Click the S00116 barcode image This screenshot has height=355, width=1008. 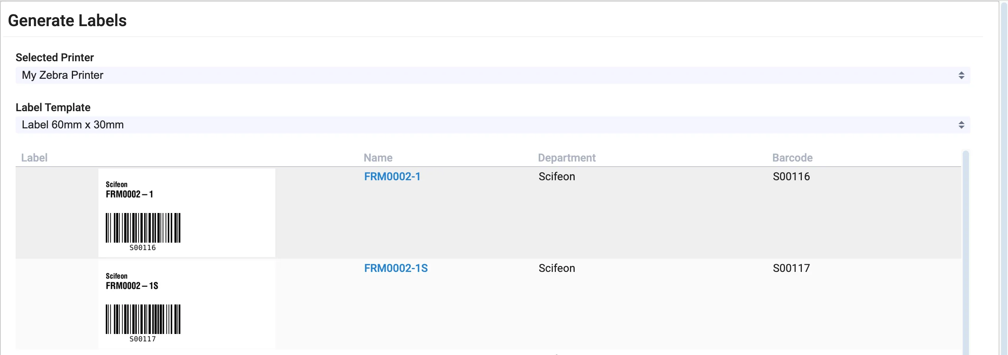tap(143, 227)
